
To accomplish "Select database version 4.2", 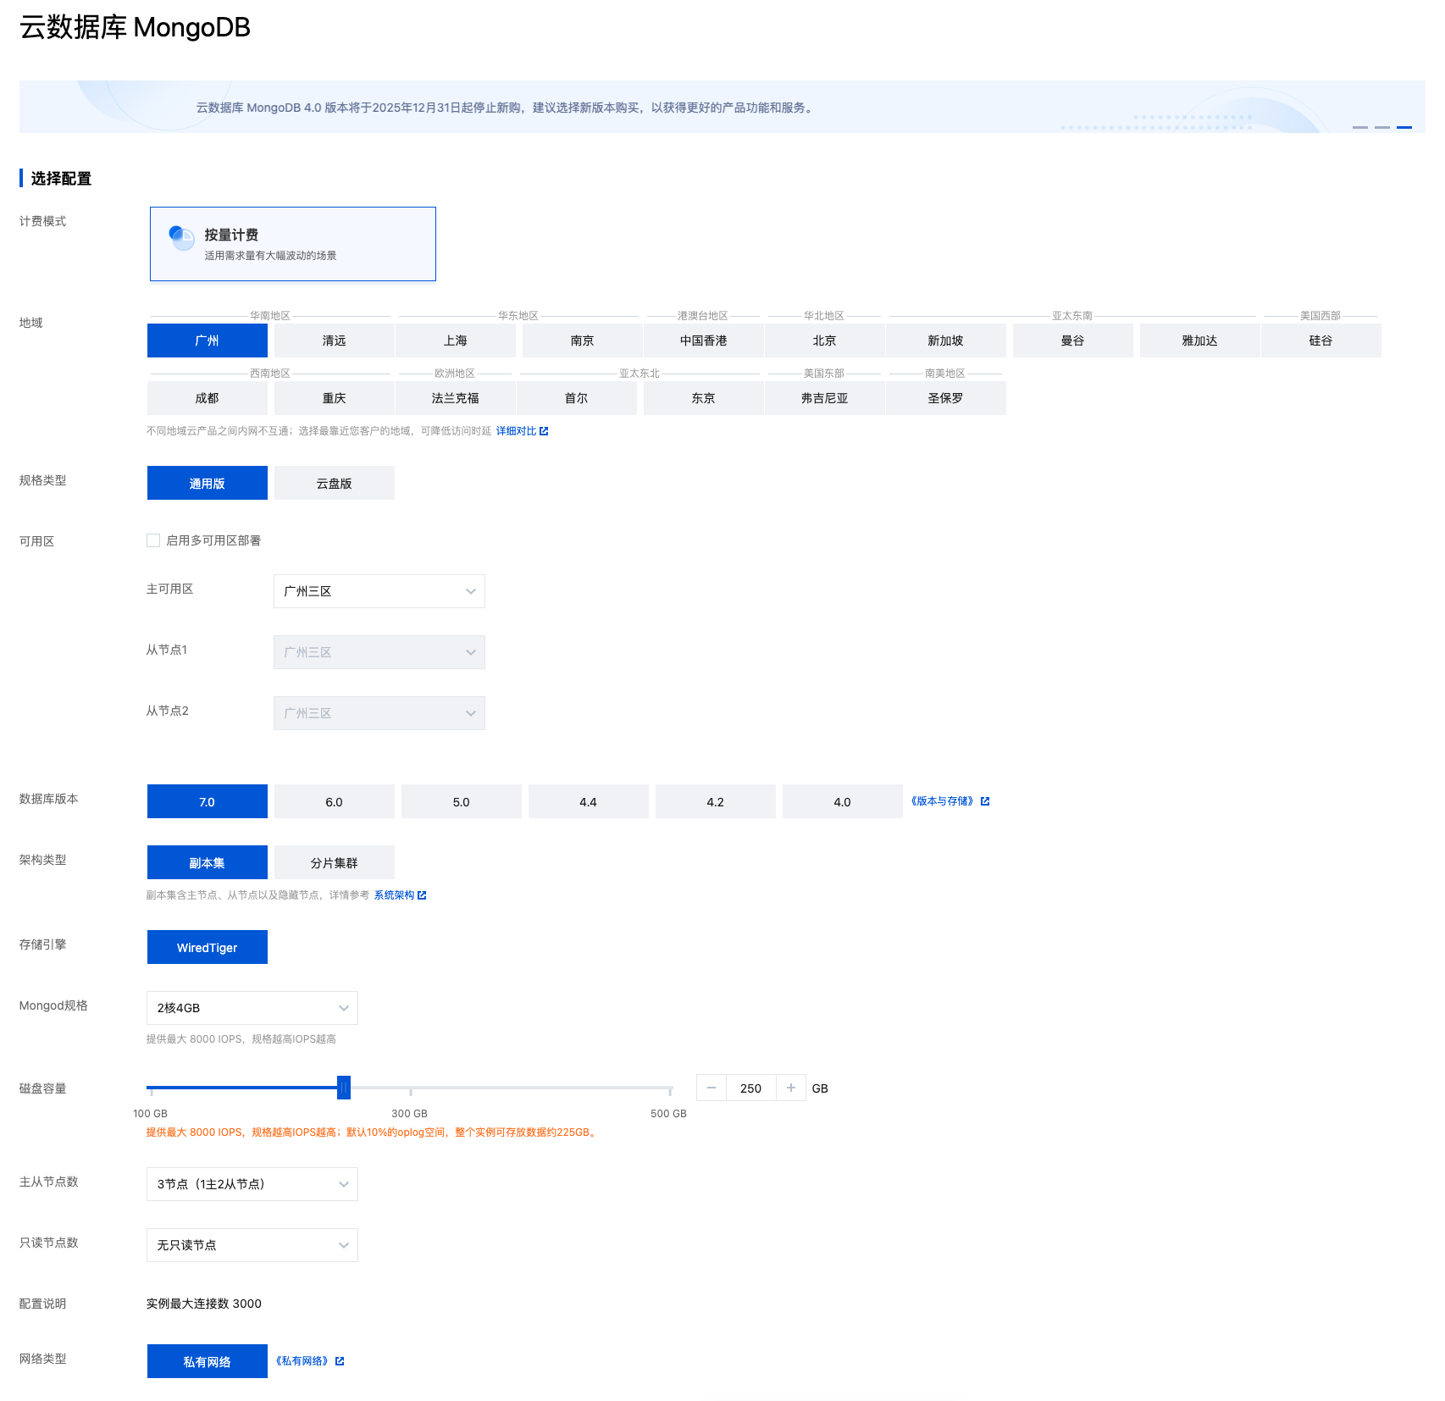I will (x=716, y=801).
